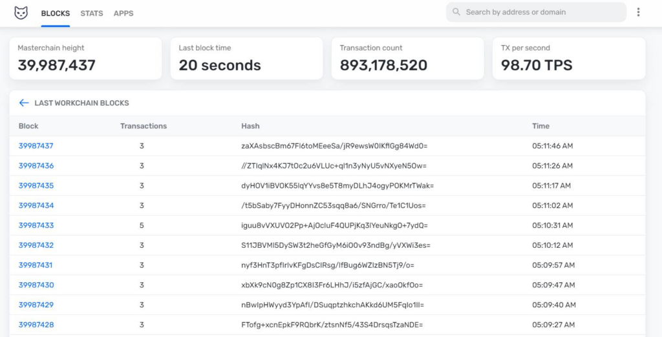Open the APPS tab

(x=123, y=14)
